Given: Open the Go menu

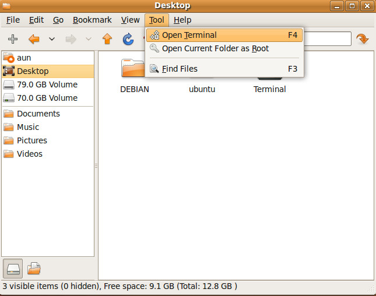Looking at the screenshot, I should [58, 20].
